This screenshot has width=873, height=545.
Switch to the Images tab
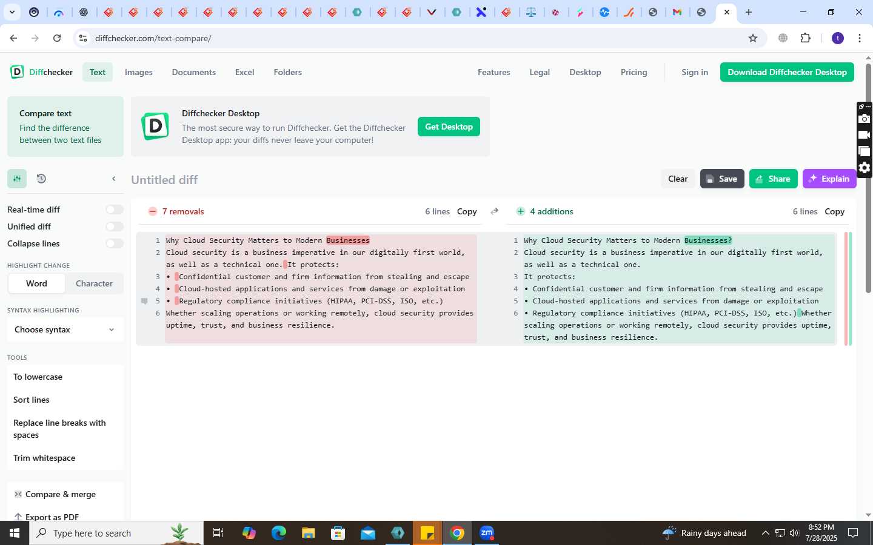(x=139, y=72)
